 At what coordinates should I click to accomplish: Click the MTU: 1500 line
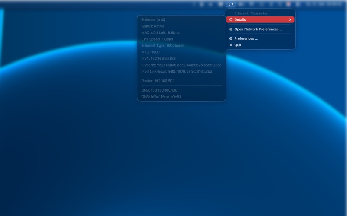150,52
